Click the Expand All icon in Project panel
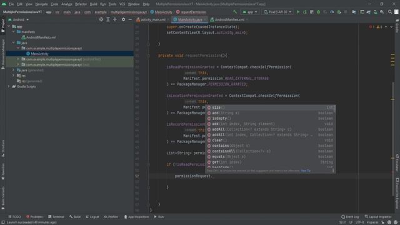The image size is (400, 225). (x=108, y=19)
